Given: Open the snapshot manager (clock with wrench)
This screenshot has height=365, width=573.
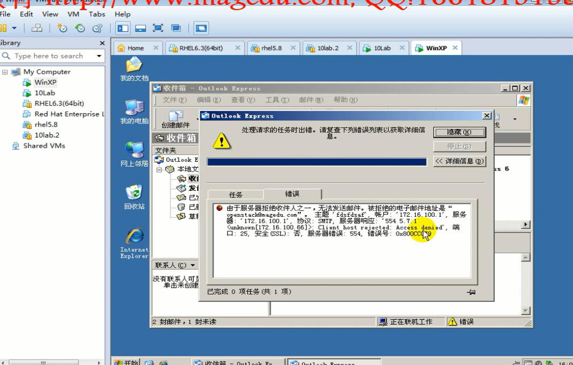Looking at the screenshot, I should 97,28.
